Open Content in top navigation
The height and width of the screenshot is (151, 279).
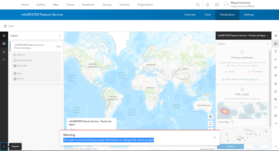coord(124,5)
